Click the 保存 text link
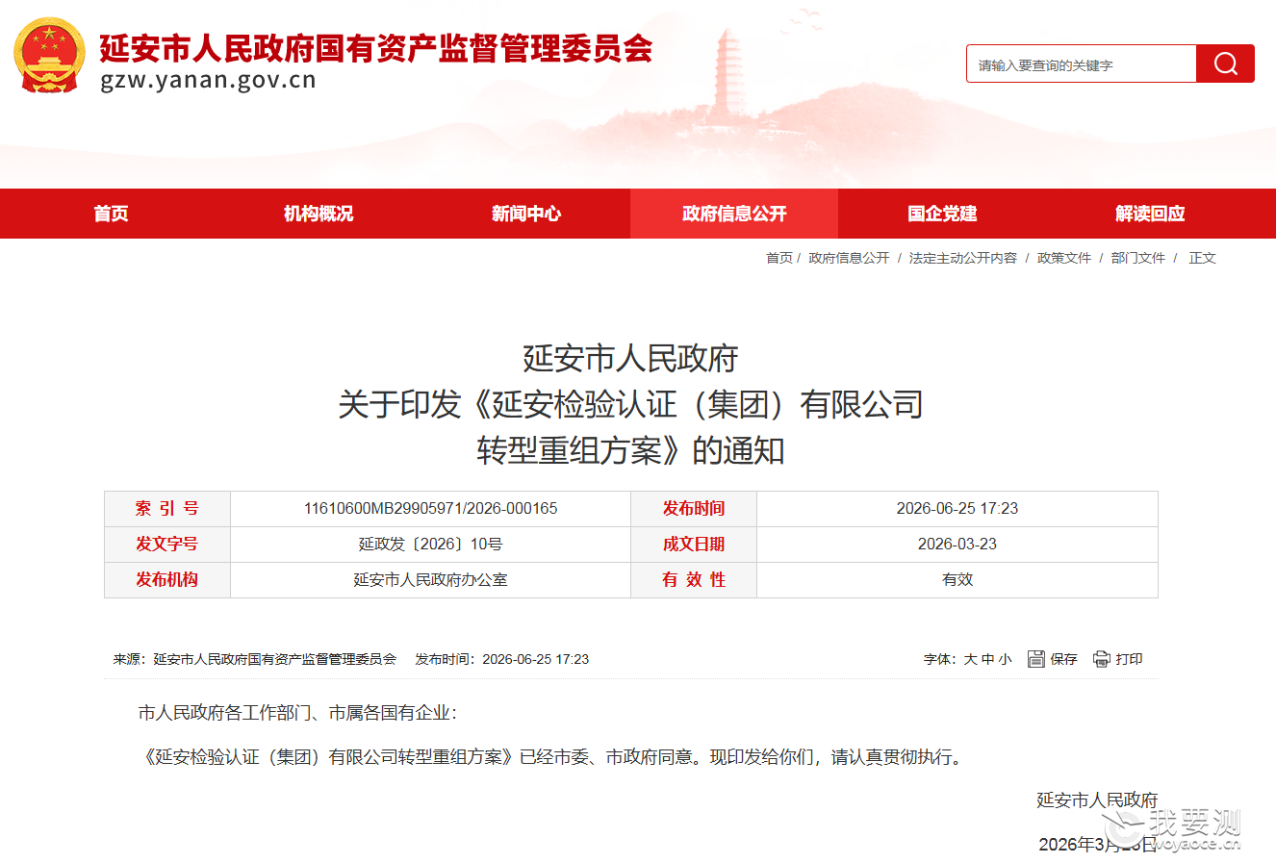1276x863 pixels. tap(1063, 659)
